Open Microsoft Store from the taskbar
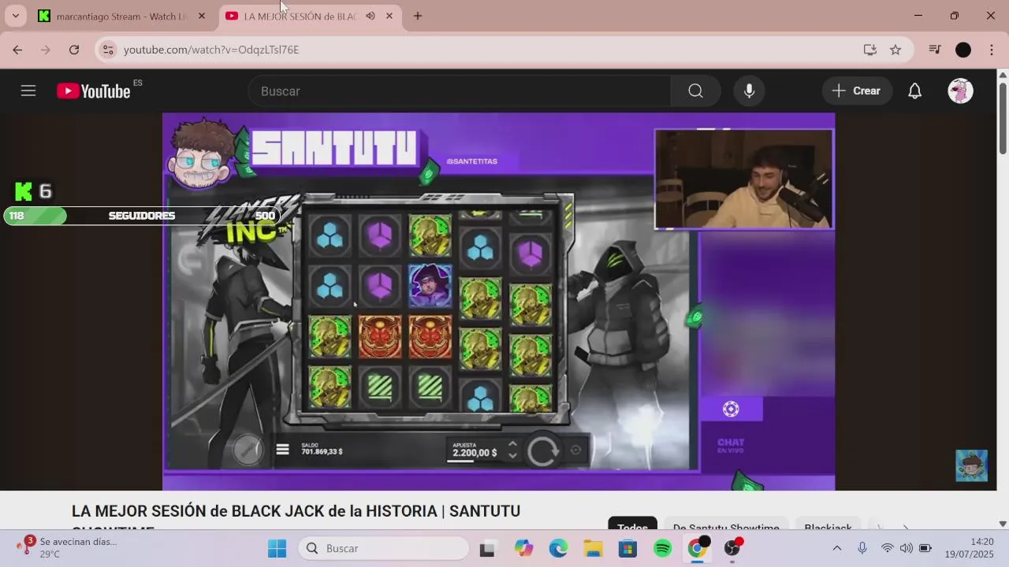Image resolution: width=1009 pixels, height=567 pixels. 627,548
